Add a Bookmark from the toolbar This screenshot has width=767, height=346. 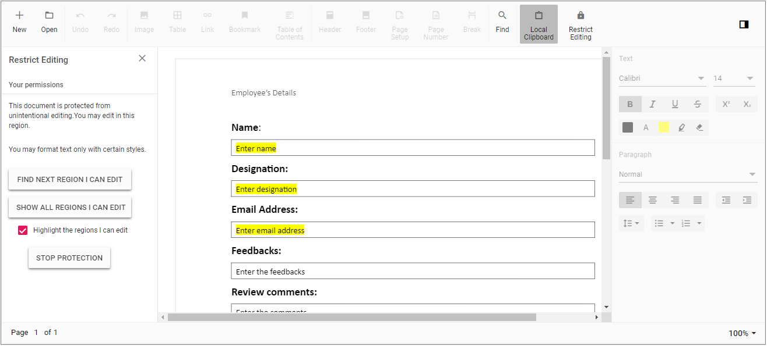(x=245, y=15)
